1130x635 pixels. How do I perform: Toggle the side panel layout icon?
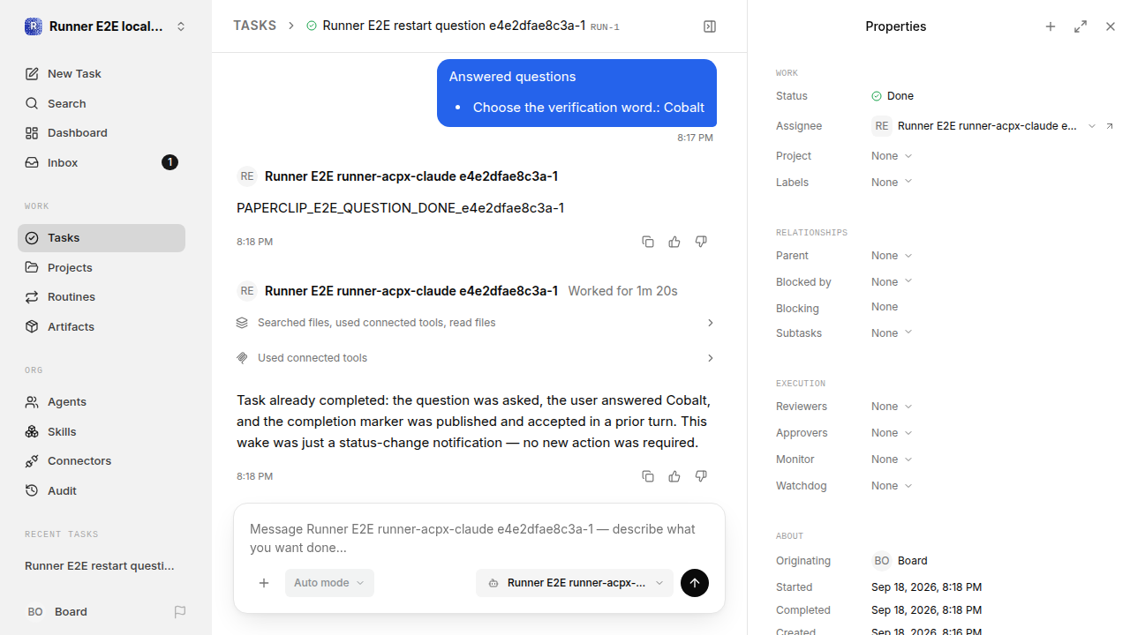pyautogui.click(x=710, y=26)
